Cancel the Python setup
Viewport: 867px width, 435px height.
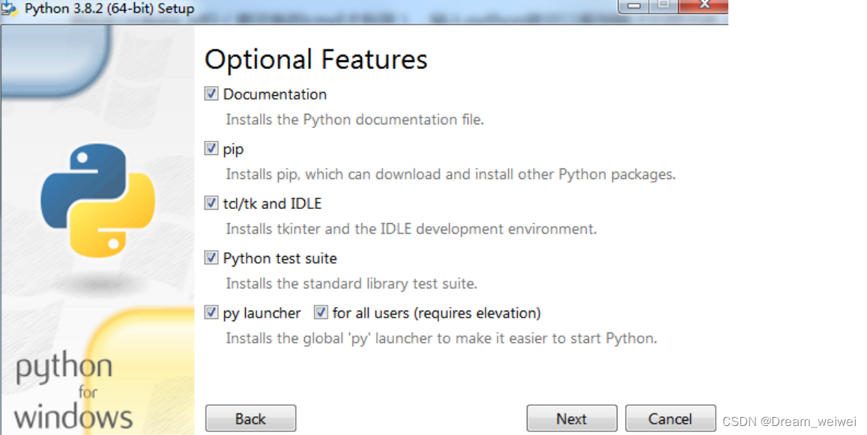tap(670, 419)
